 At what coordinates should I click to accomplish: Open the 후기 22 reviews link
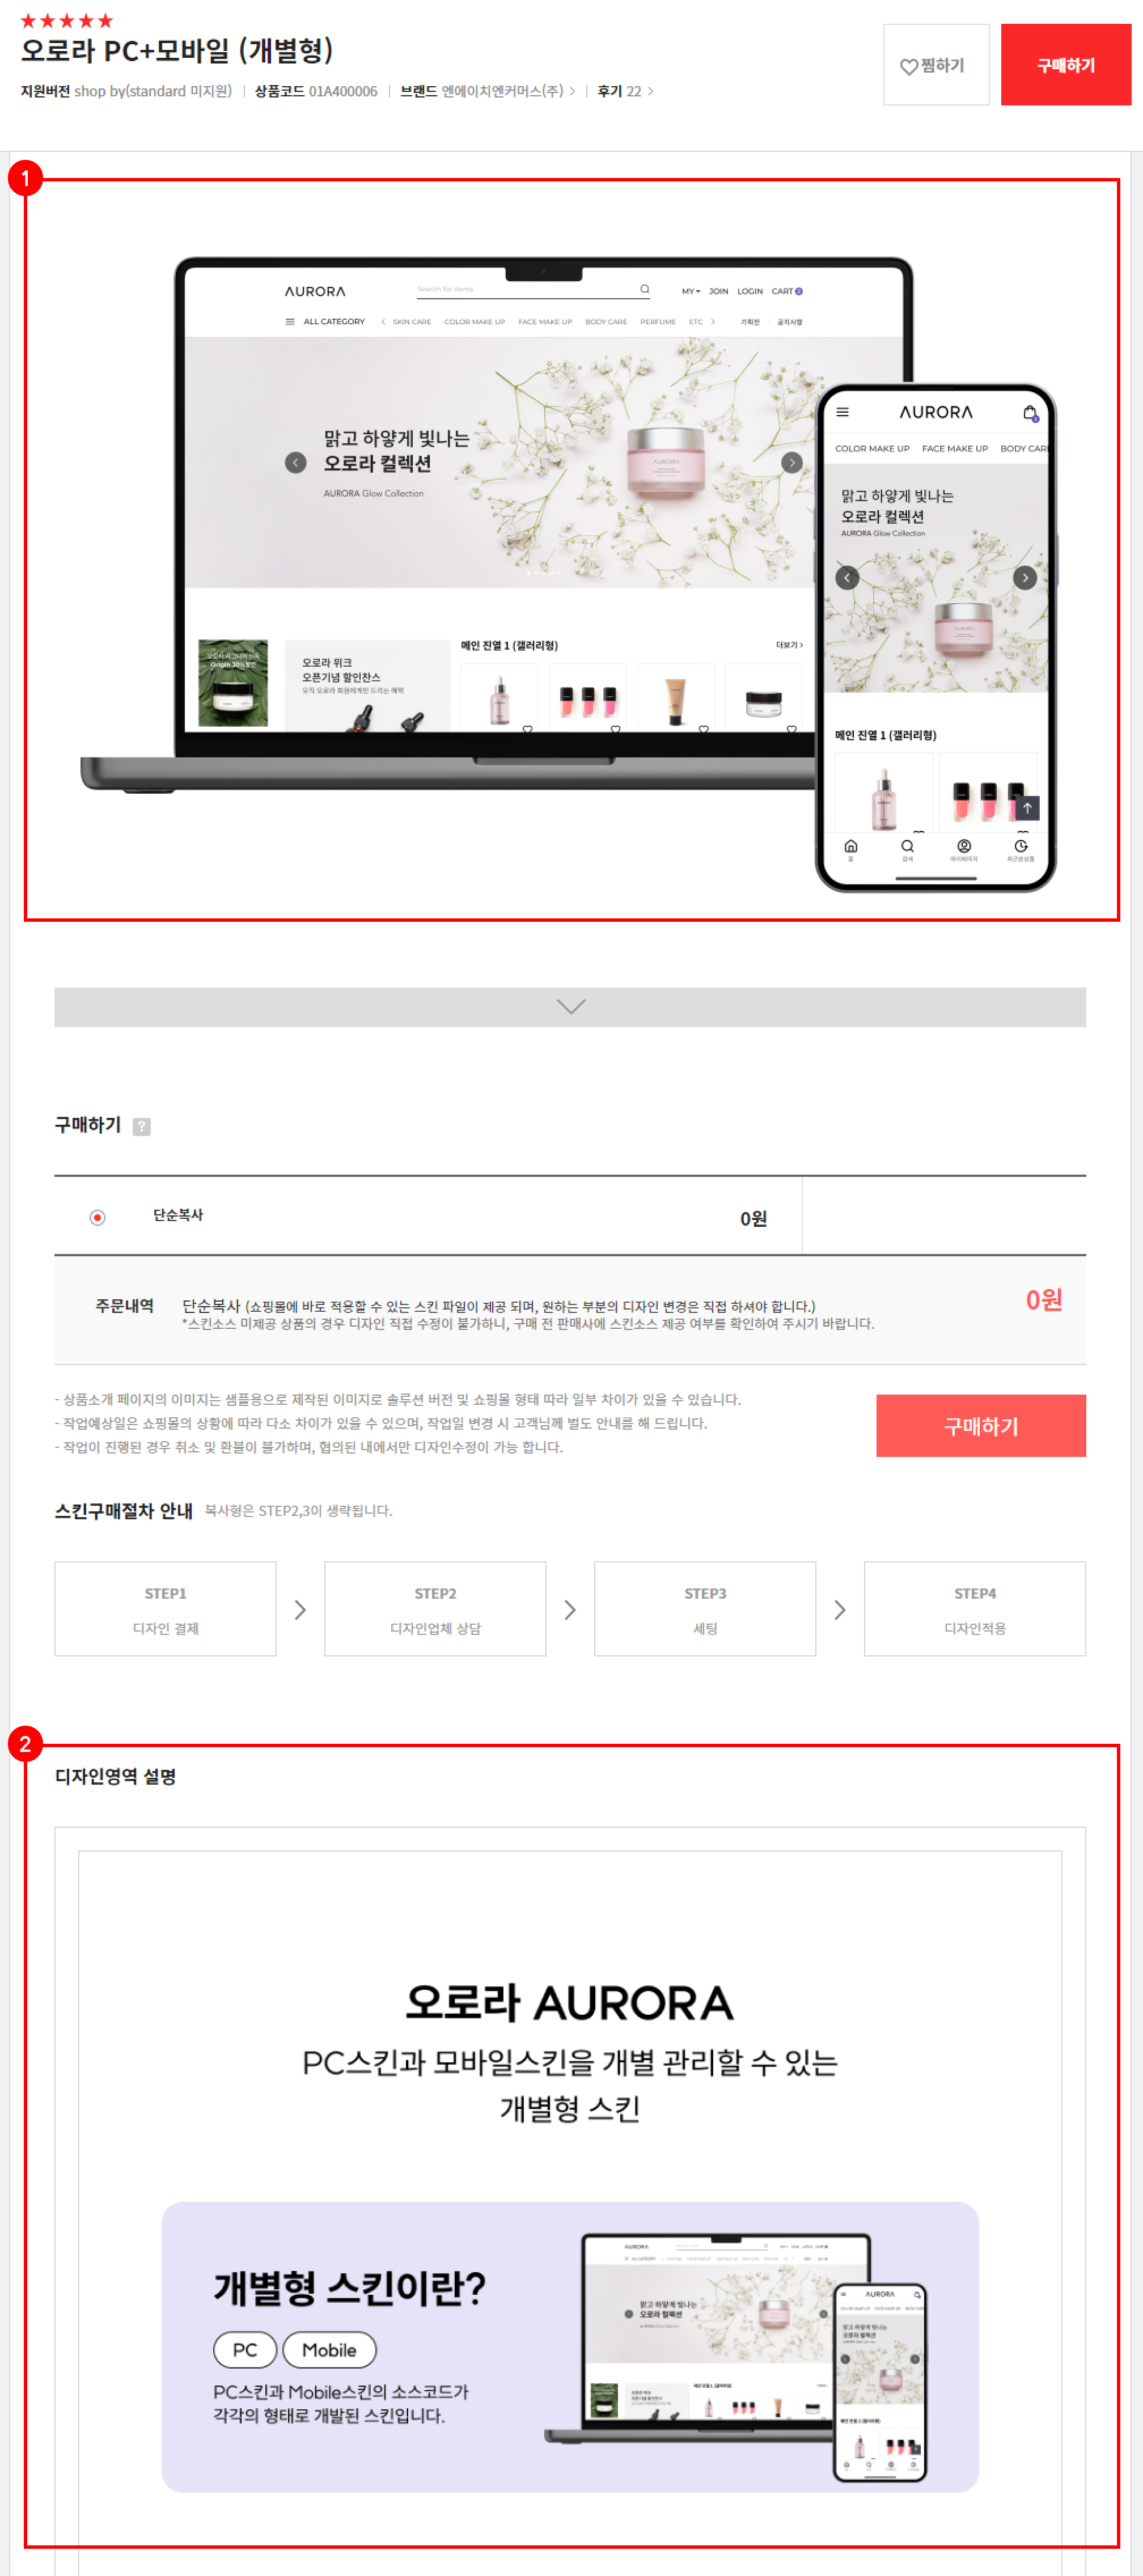619,91
